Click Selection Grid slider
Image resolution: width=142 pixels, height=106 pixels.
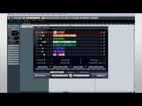coord(101,60)
